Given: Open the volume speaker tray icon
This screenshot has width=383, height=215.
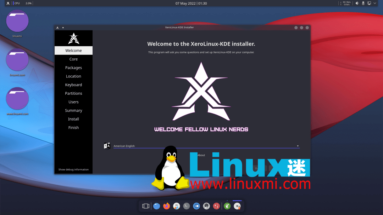Looking at the screenshot, I should click(357, 4).
